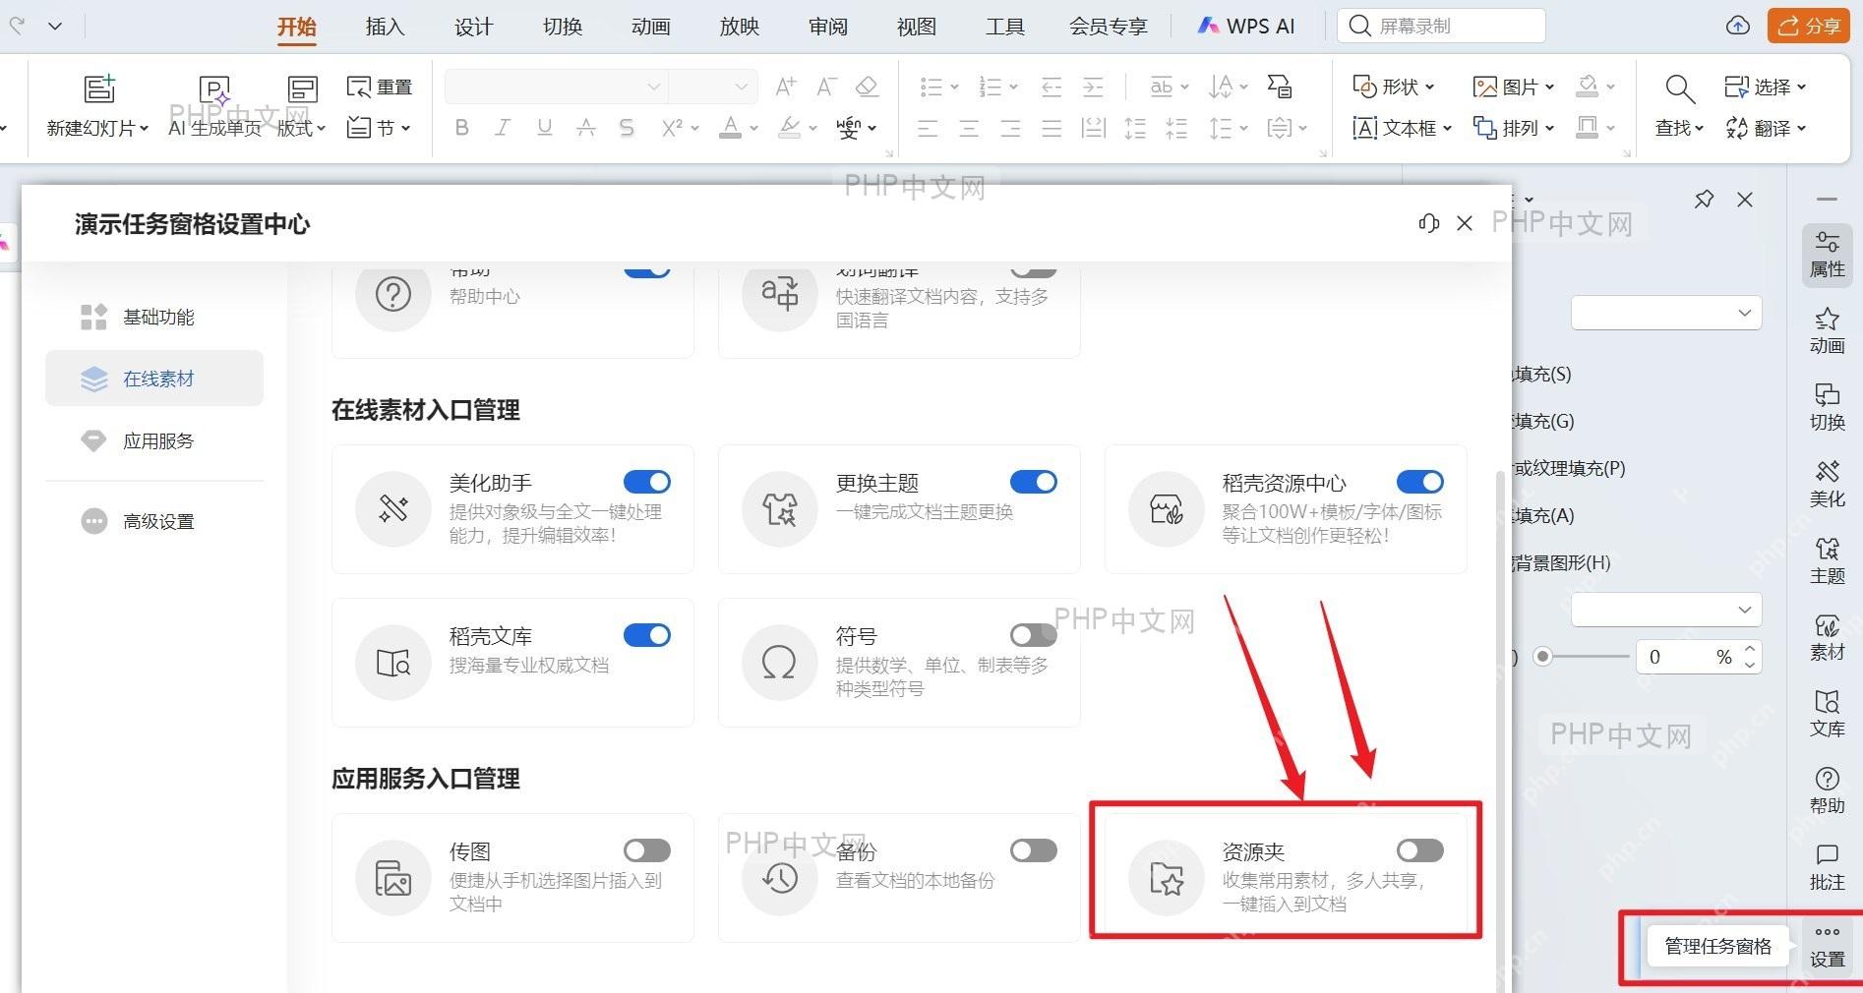Viewport: 1863px width, 993px height.
Task: Disable the 更换主题 toggle
Action: (x=1034, y=482)
